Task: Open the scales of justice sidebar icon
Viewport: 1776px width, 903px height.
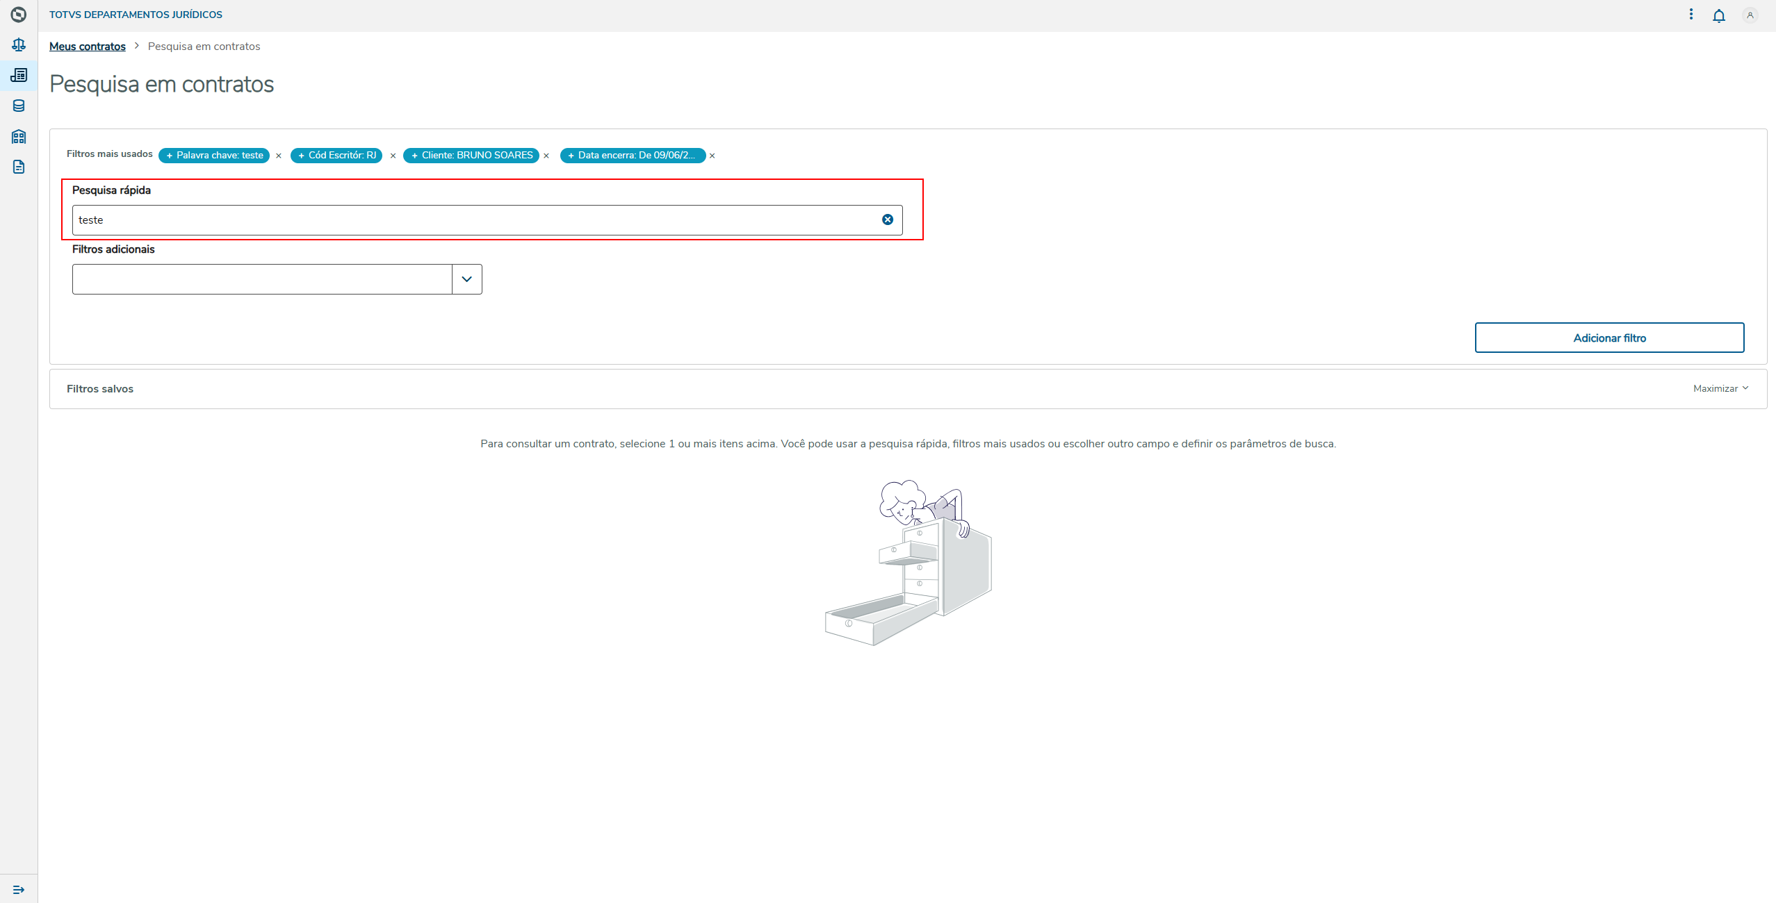Action: click(x=19, y=45)
